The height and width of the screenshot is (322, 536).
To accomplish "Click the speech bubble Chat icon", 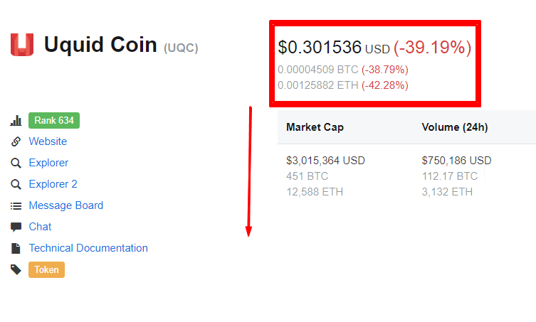I will point(16,227).
